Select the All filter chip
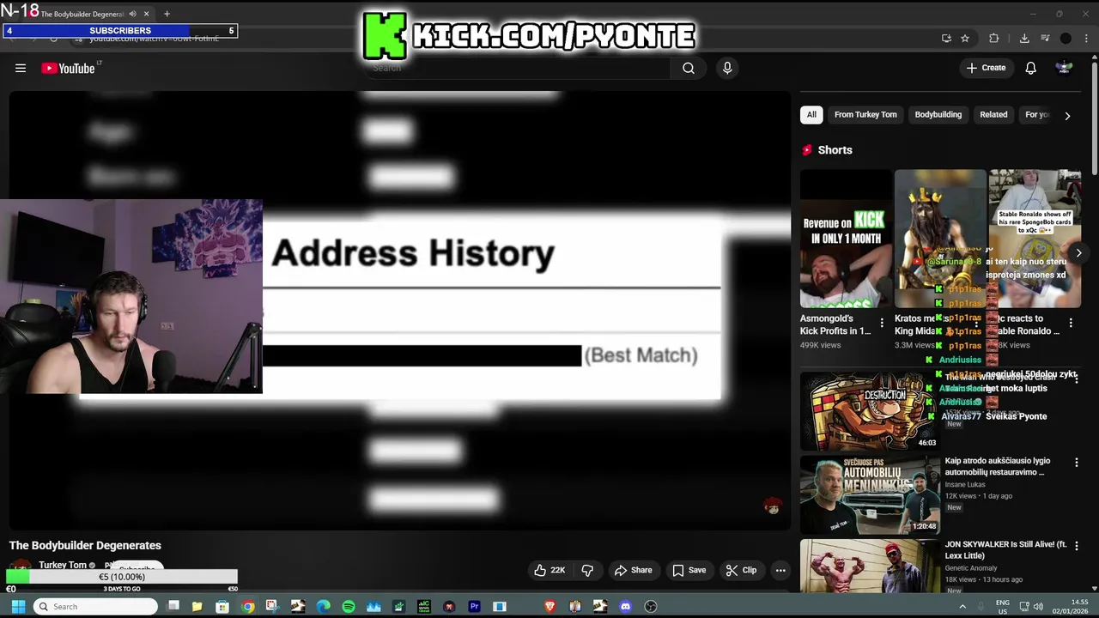This screenshot has height=618, width=1099. pyautogui.click(x=811, y=114)
